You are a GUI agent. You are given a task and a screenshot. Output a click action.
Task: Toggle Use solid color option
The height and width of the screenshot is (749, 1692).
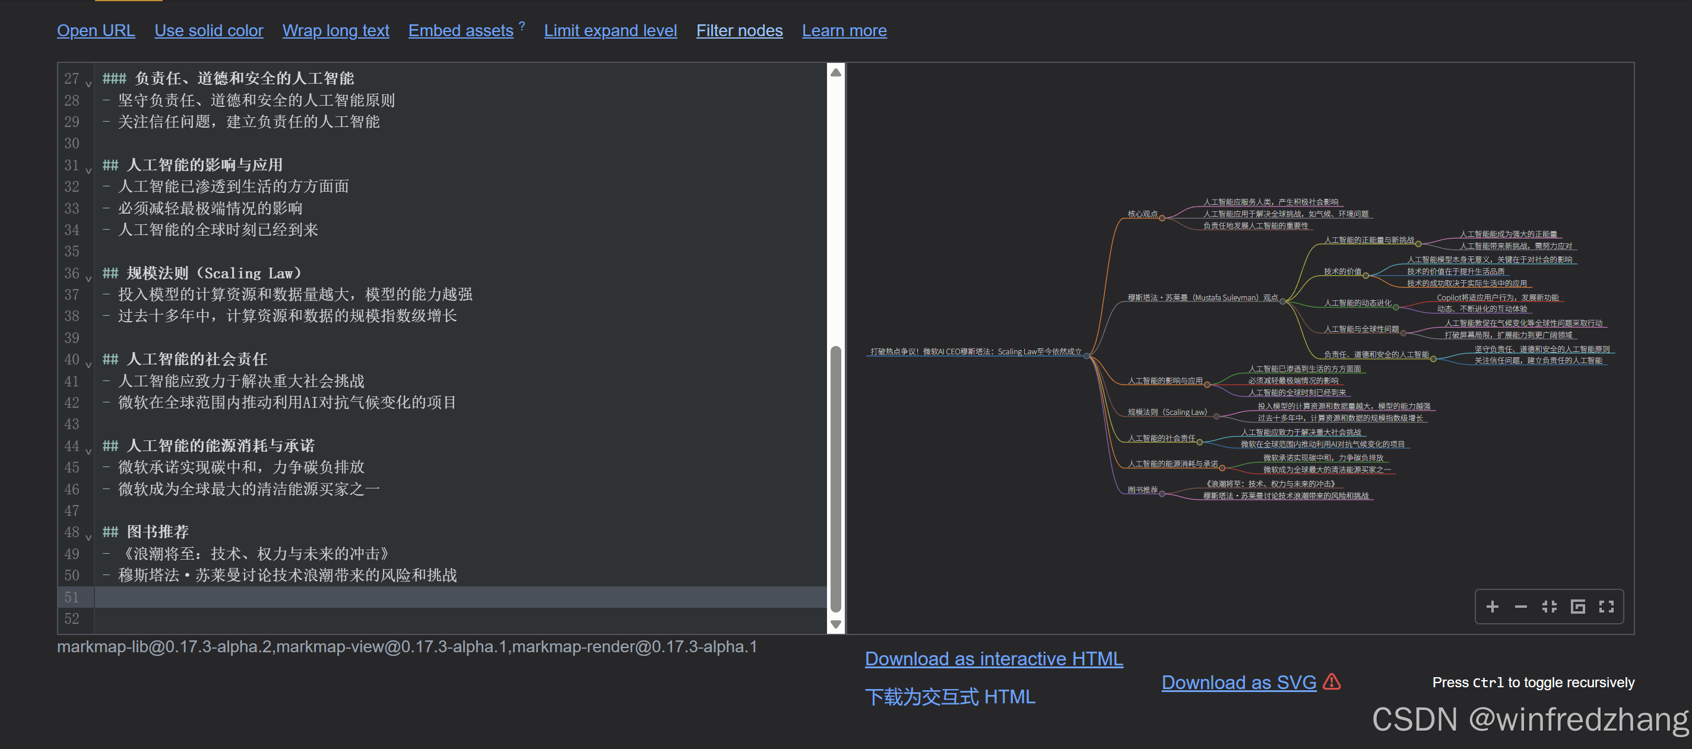(x=209, y=31)
